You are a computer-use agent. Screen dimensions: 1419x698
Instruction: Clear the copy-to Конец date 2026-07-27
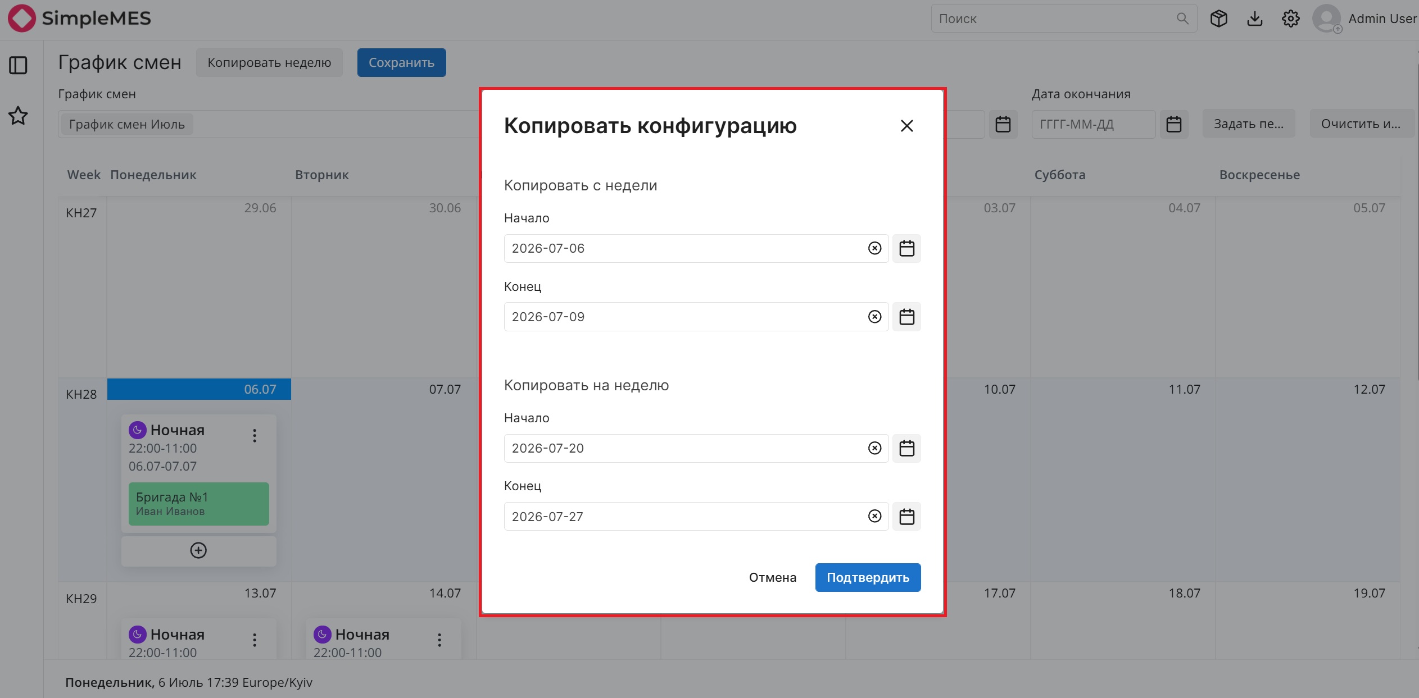(874, 516)
